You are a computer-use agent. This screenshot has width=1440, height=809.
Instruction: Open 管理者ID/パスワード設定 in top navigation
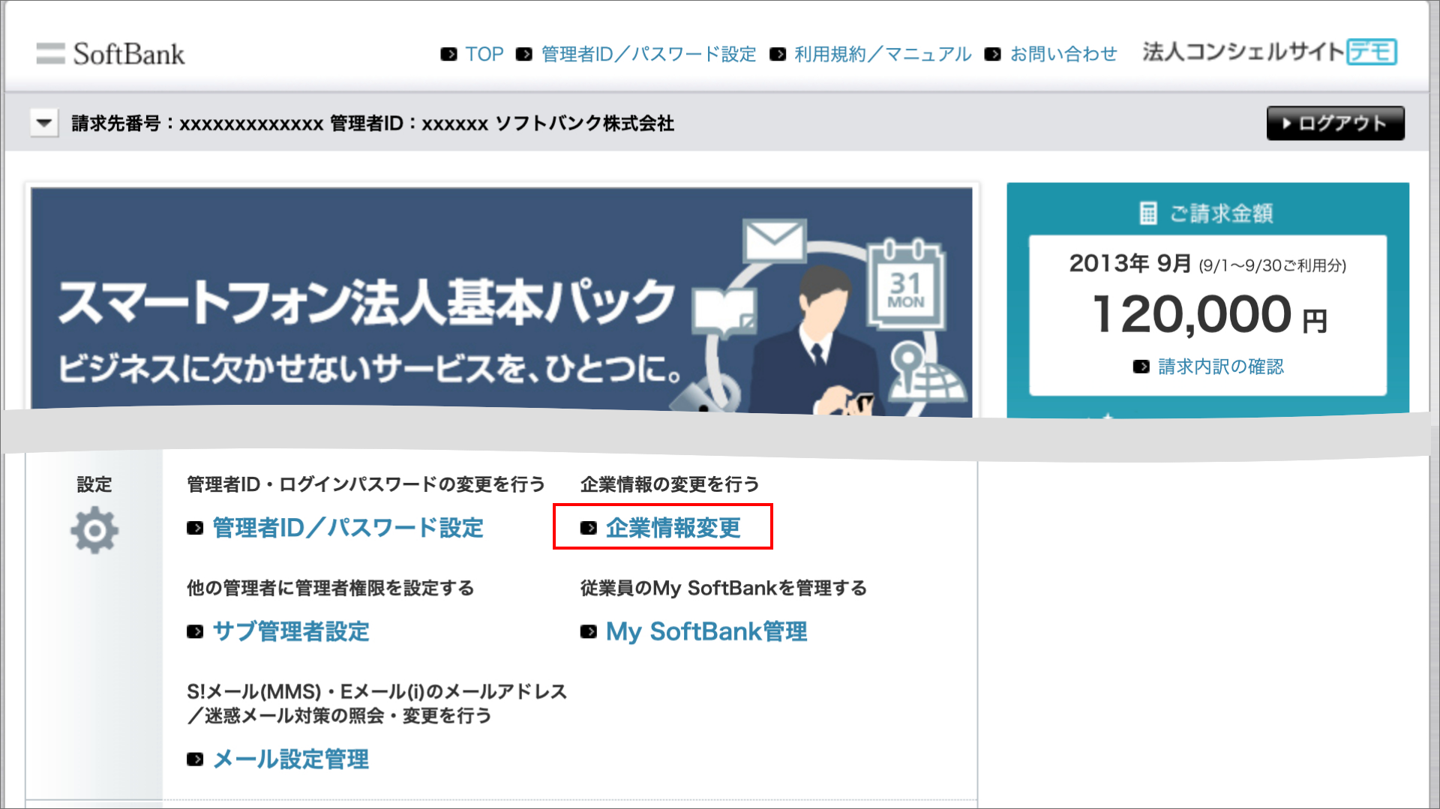(x=648, y=55)
